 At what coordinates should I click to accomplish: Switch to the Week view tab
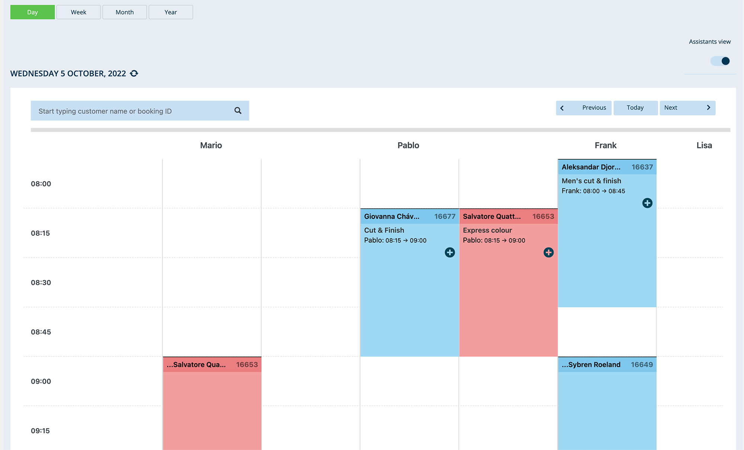click(x=78, y=11)
